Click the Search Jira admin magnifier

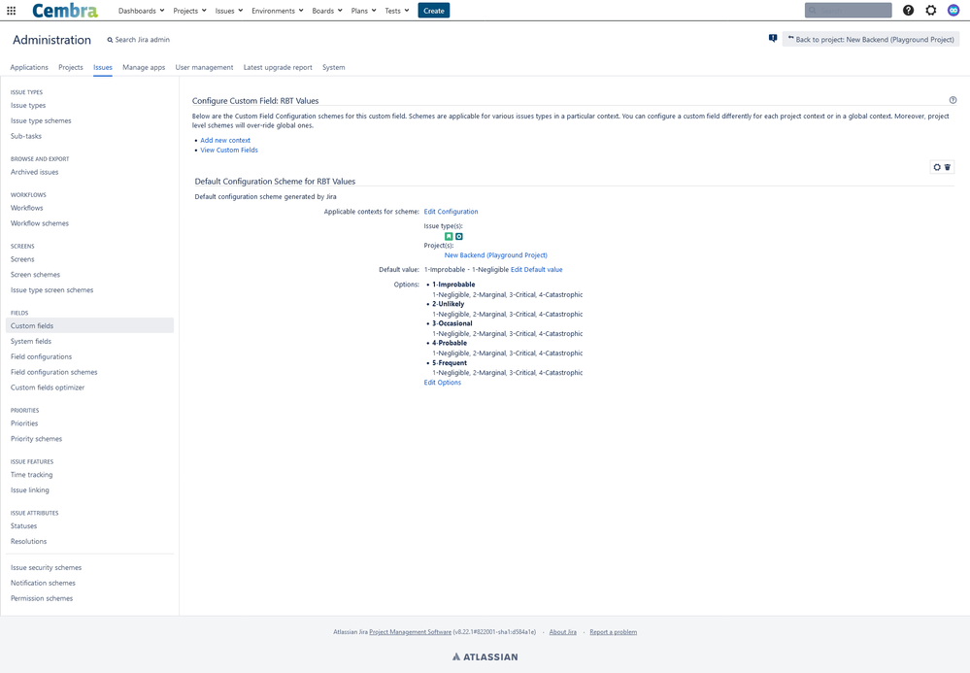[110, 40]
